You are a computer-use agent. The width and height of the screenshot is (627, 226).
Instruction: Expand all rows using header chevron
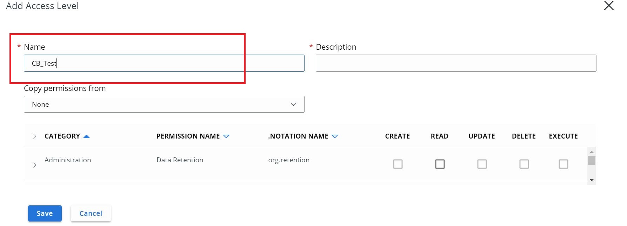(34, 136)
